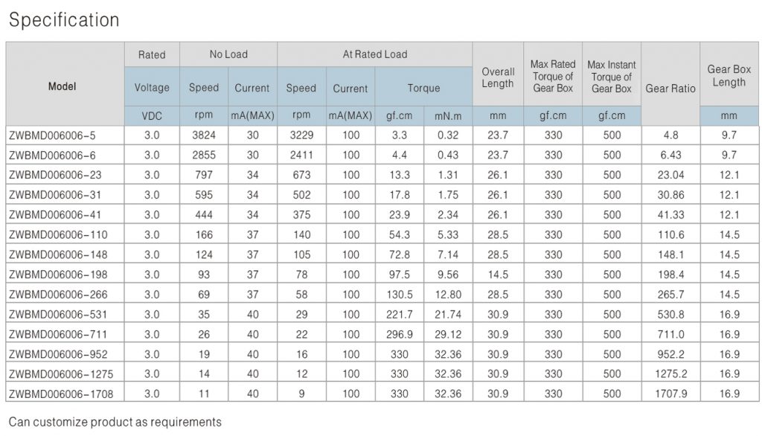Click the No Load group header

click(228, 54)
